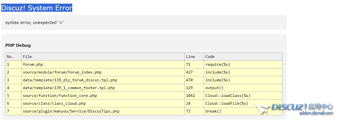
Task: Click the 'No.' column header
Action: click(x=13, y=57)
